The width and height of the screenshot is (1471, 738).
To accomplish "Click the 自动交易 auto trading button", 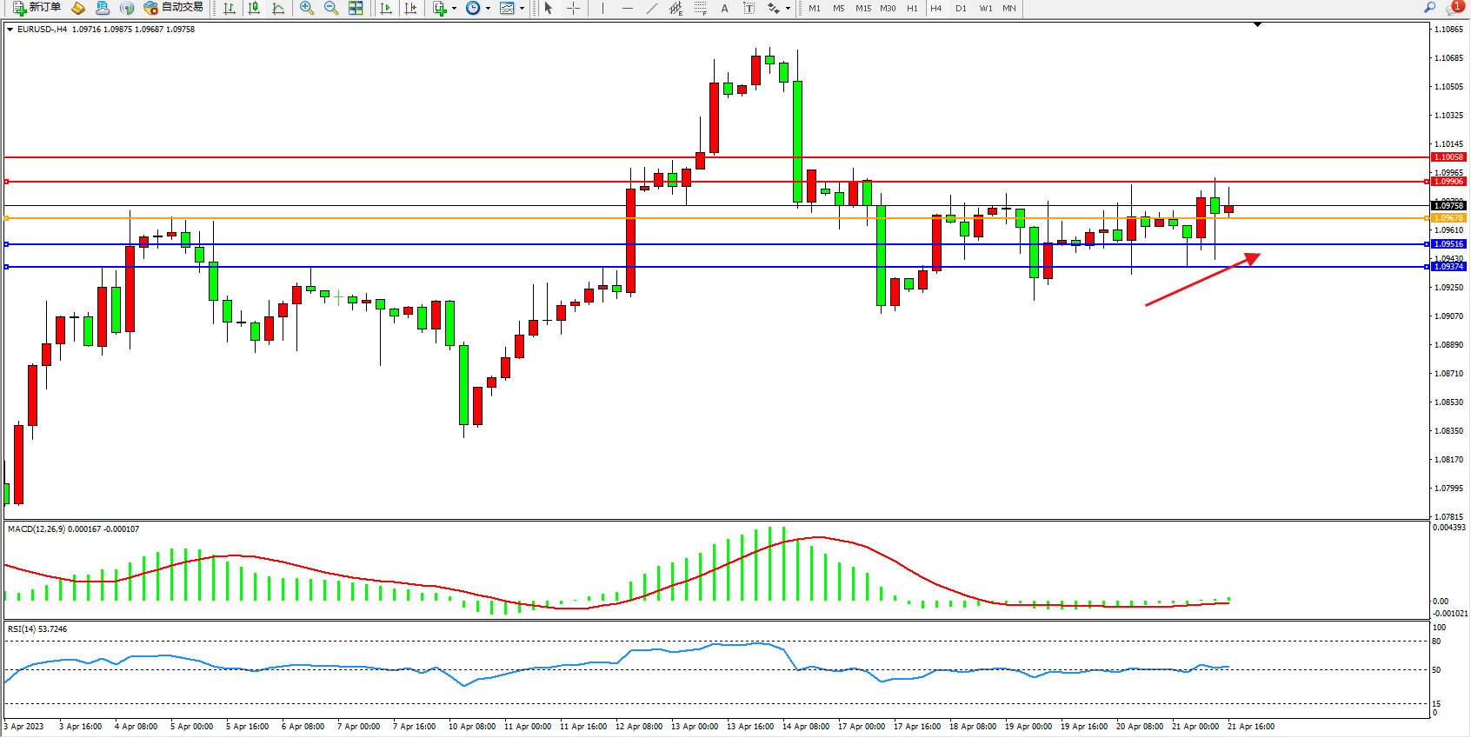I will (x=174, y=8).
